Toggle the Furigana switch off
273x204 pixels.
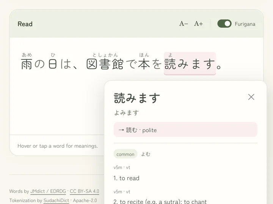224,23
